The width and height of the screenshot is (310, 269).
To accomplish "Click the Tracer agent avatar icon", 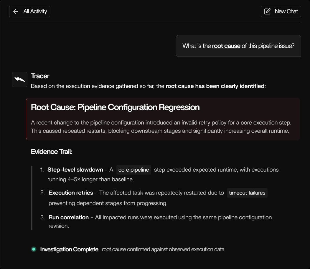I will (x=19, y=79).
